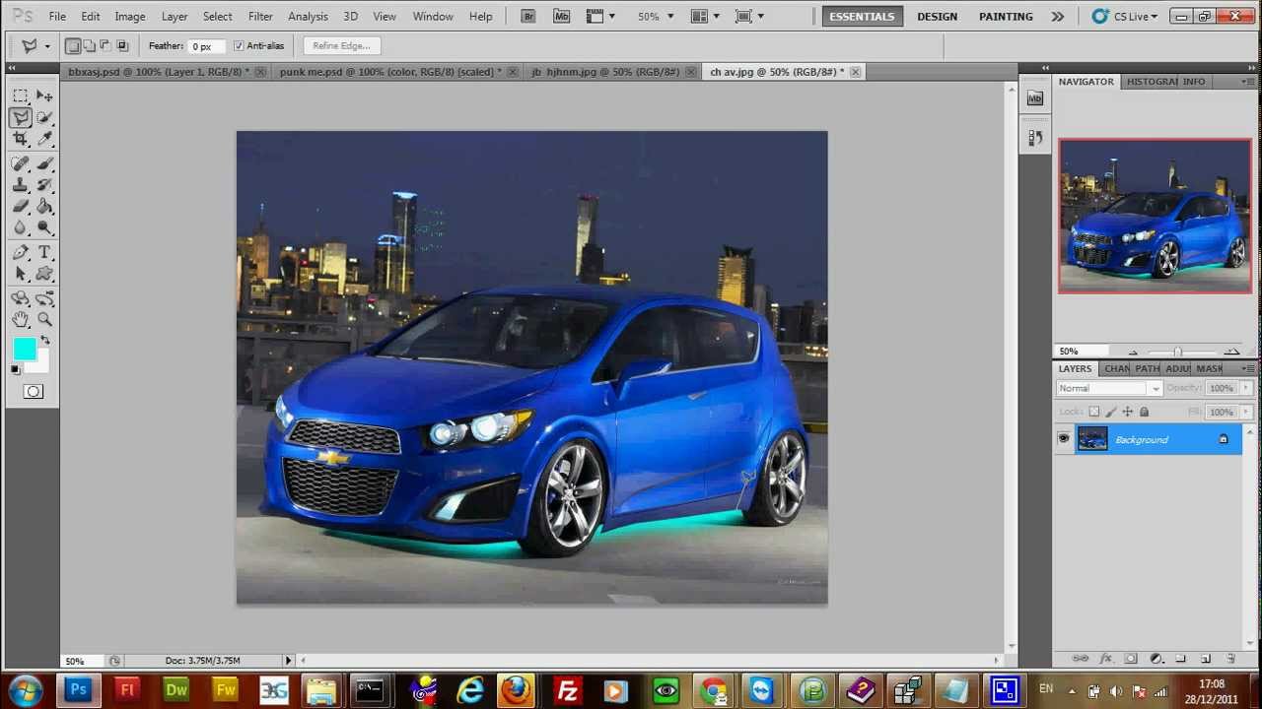Click Link layers icon in Layers panel
Screen dimensions: 1262x709
pyautogui.click(x=1081, y=659)
